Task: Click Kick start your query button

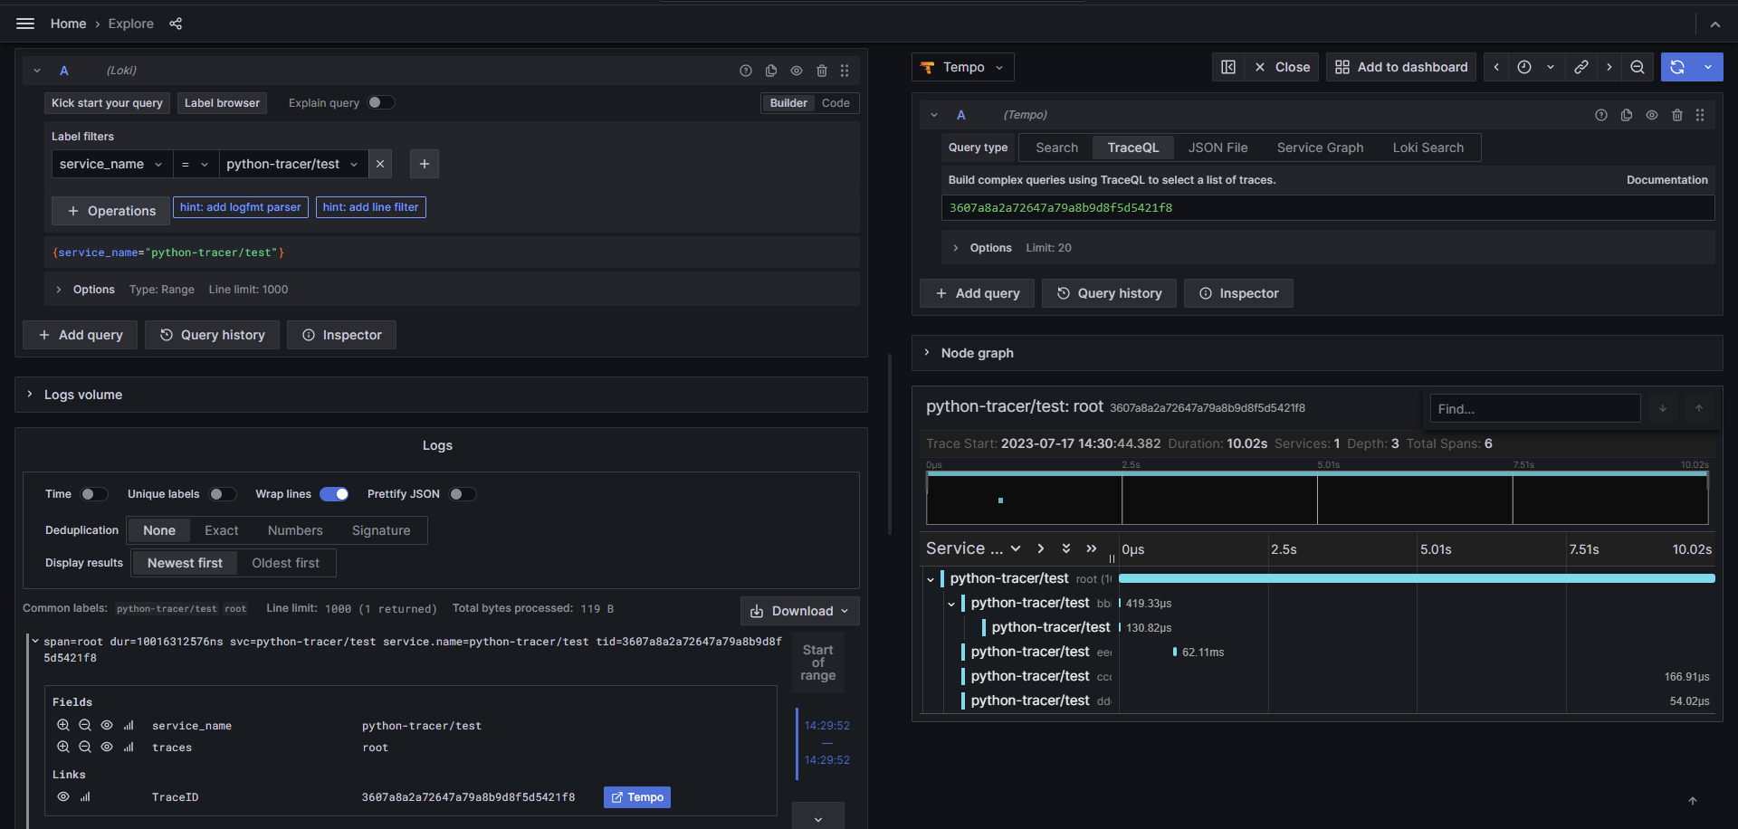Action: [x=107, y=103]
